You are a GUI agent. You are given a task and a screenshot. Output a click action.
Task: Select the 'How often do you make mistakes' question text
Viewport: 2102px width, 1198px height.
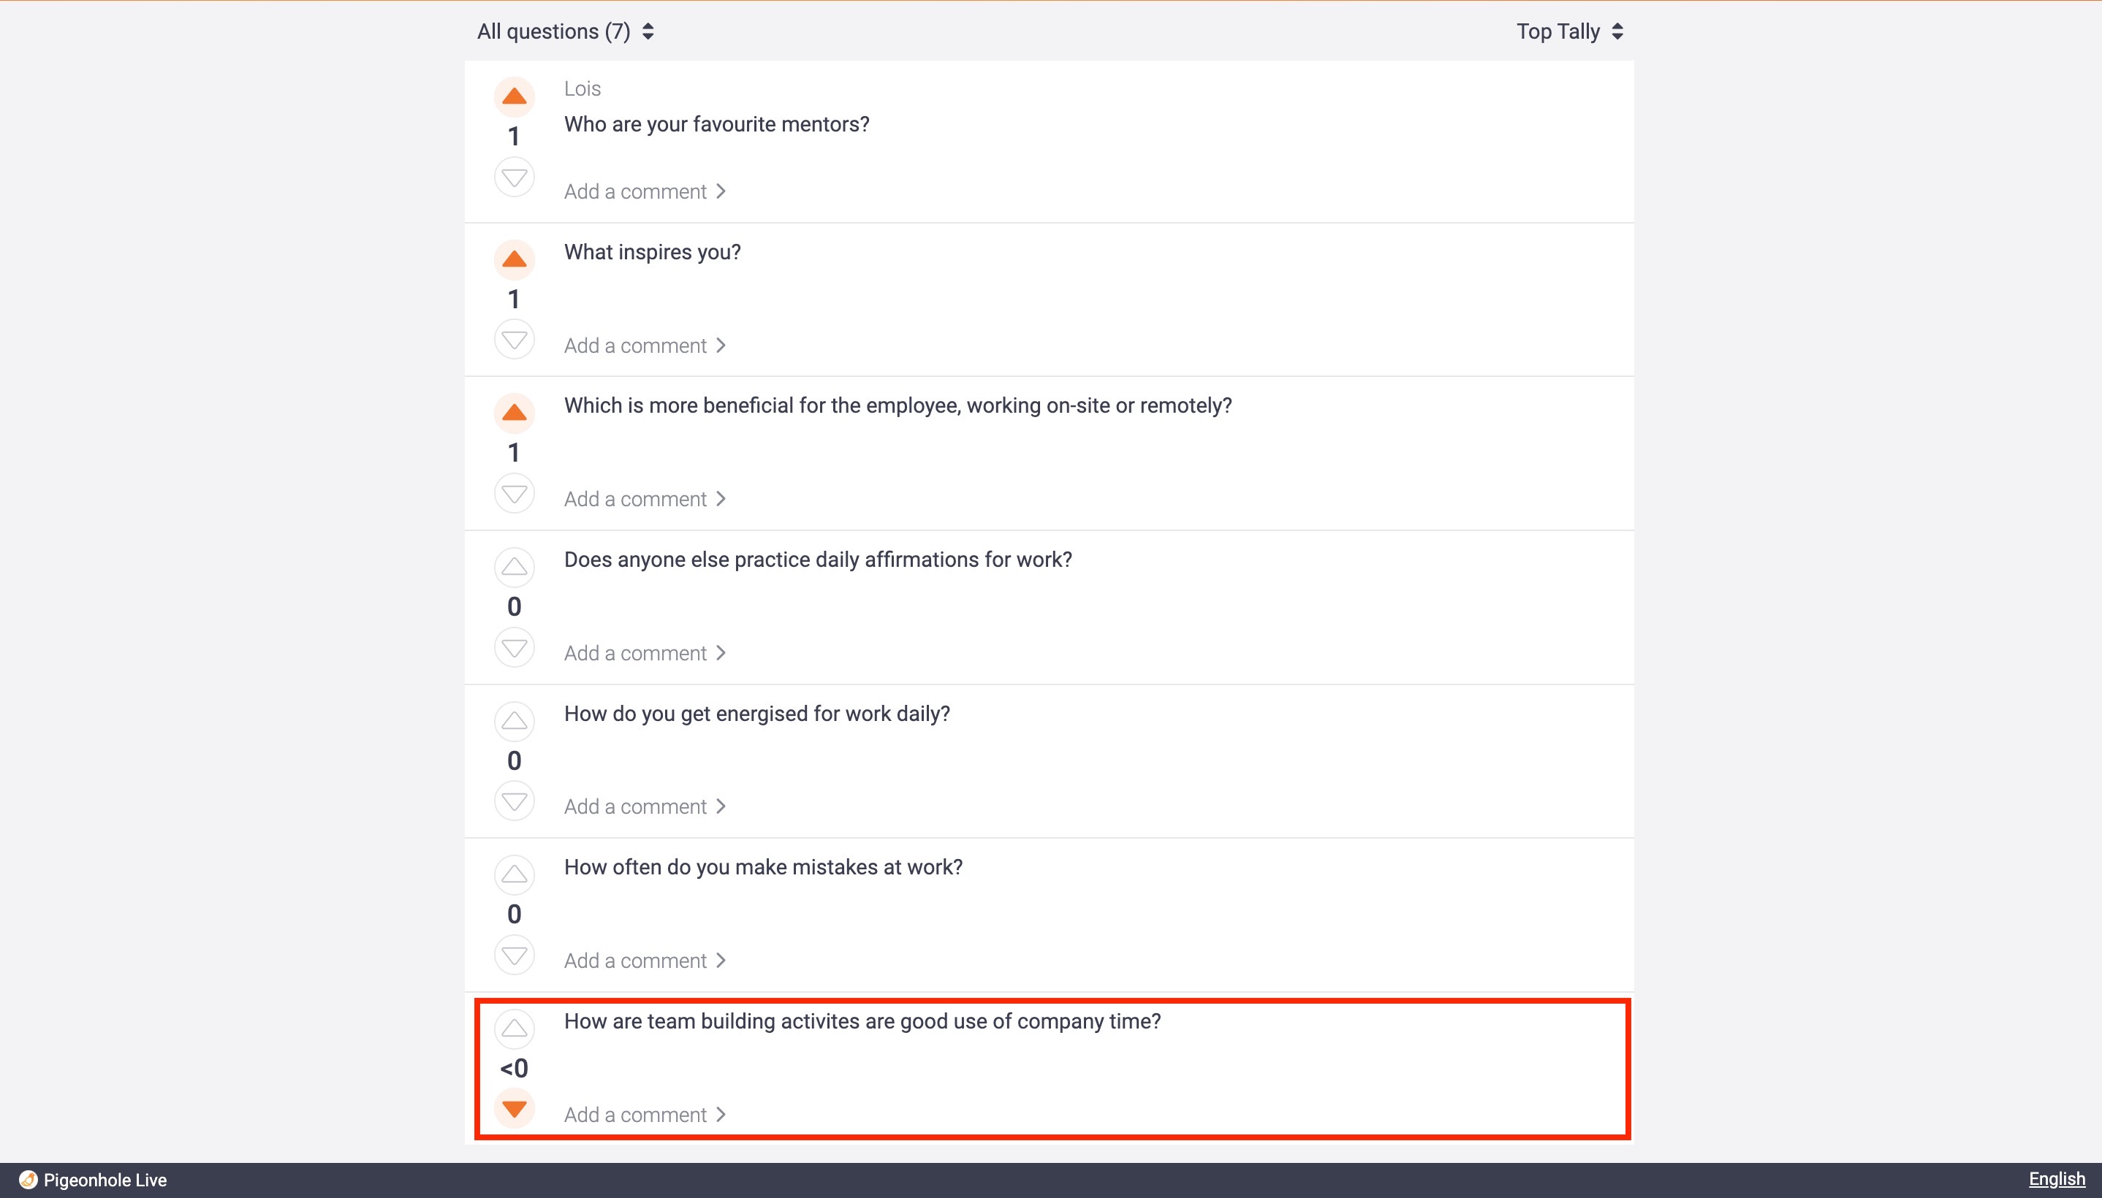coord(763,867)
